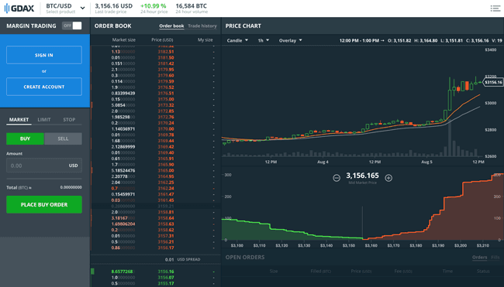Select ask price 3158.81 in order book
Viewport: 504px width, 287px height.
pos(166,212)
